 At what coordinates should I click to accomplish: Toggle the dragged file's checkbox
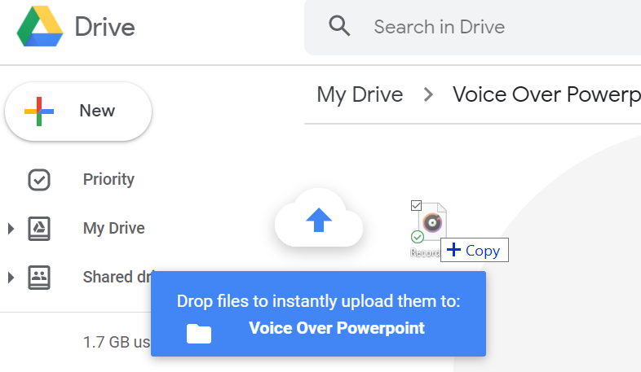pos(416,206)
